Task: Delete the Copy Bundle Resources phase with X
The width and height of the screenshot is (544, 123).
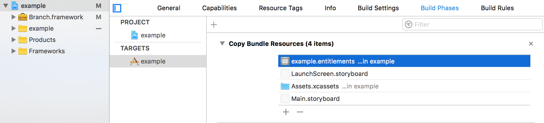Action: [531, 44]
